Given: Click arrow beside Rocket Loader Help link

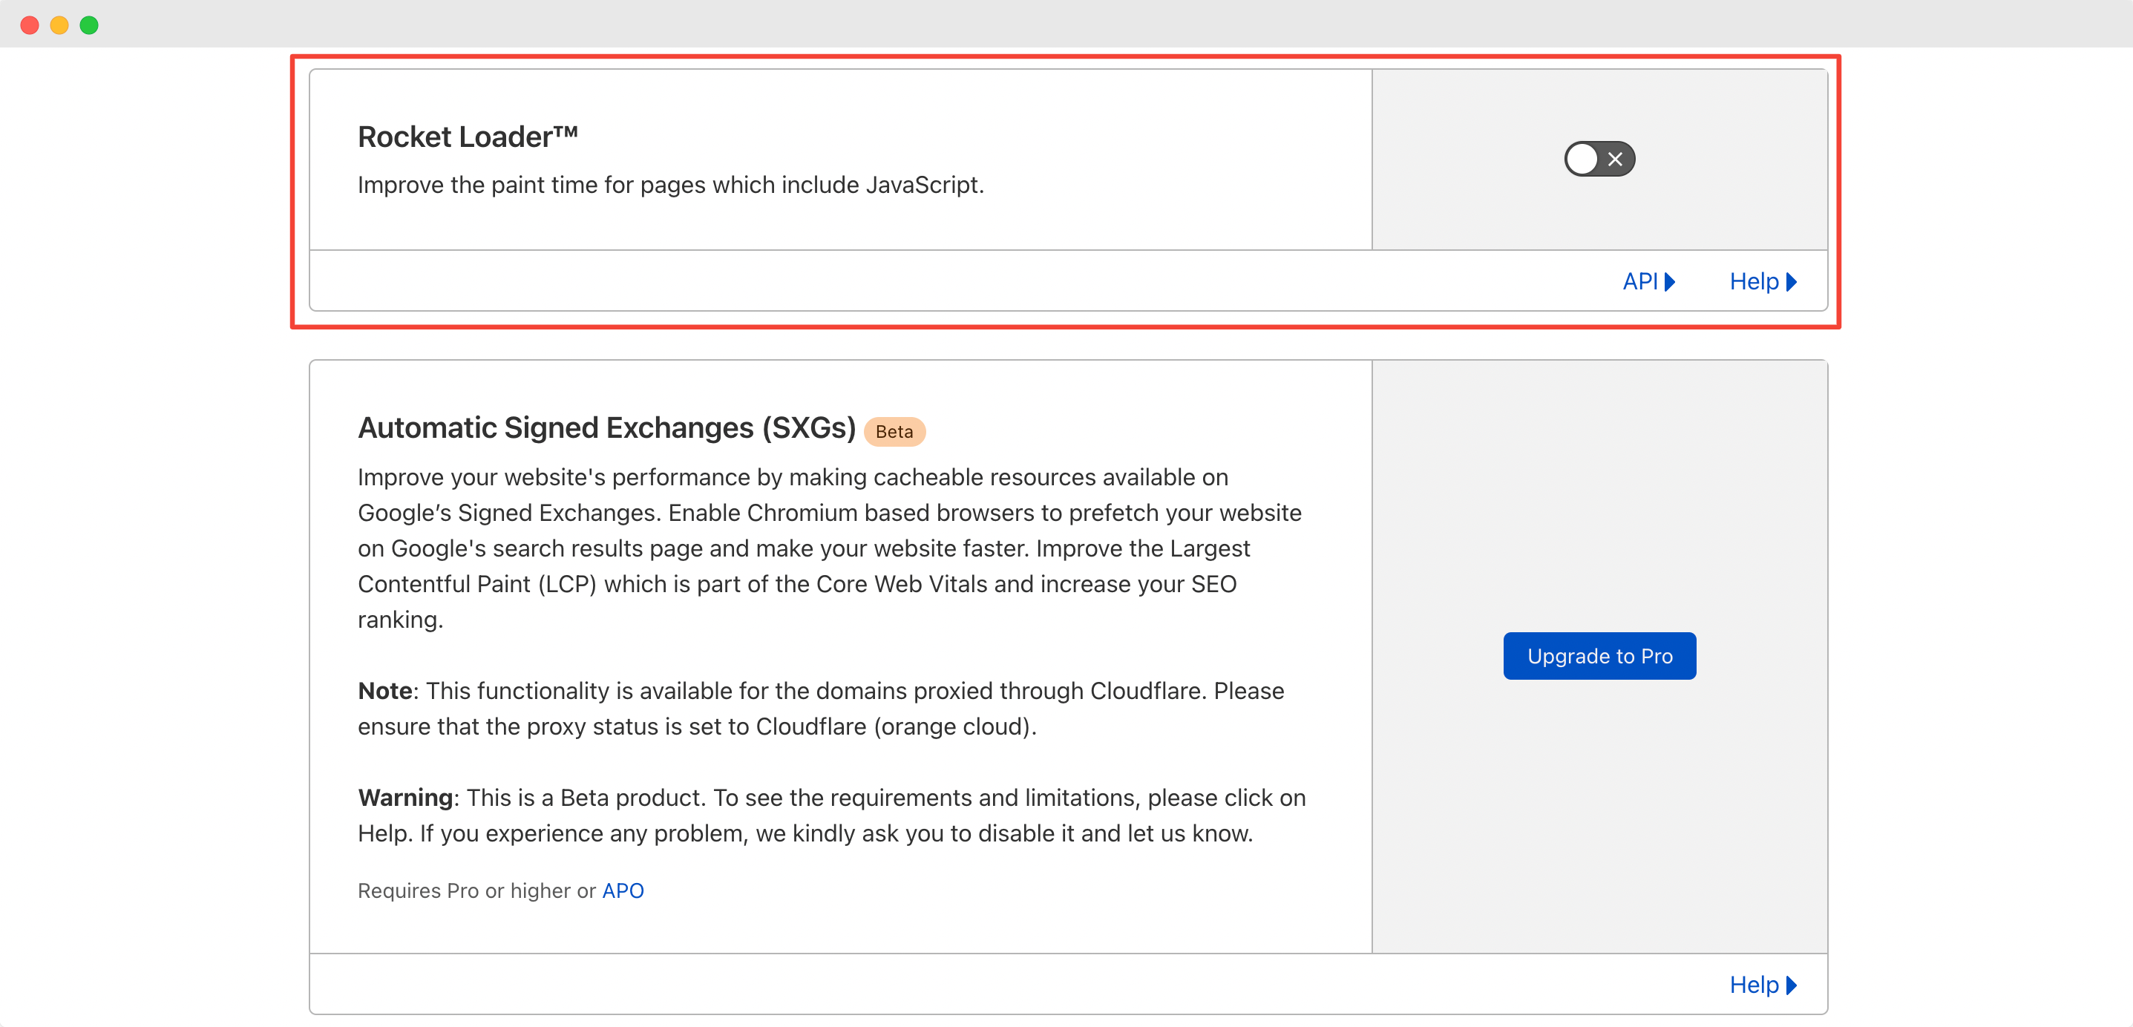Looking at the screenshot, I should (x=1791, y=281).
